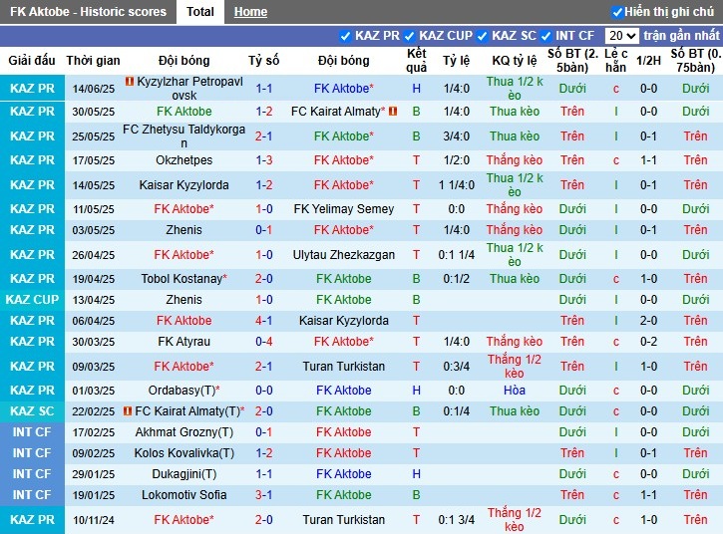Click the Thời gian column header
Image resolution: width=723 pixels, height=534 pixels.
[93, 61]
